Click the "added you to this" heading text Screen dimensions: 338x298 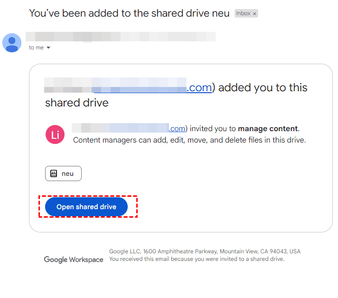(263, 87)
